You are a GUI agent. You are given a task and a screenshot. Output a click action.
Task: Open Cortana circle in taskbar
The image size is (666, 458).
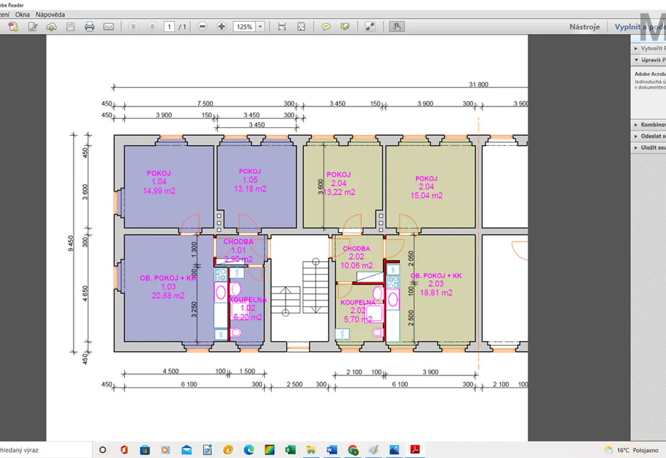[x=103, y=450]
